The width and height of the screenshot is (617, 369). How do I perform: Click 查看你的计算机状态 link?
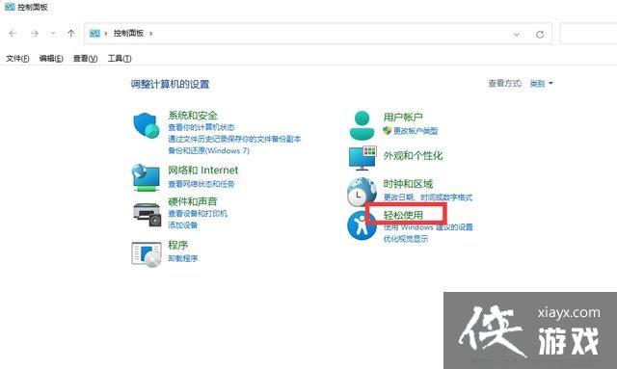pos(201,127)
